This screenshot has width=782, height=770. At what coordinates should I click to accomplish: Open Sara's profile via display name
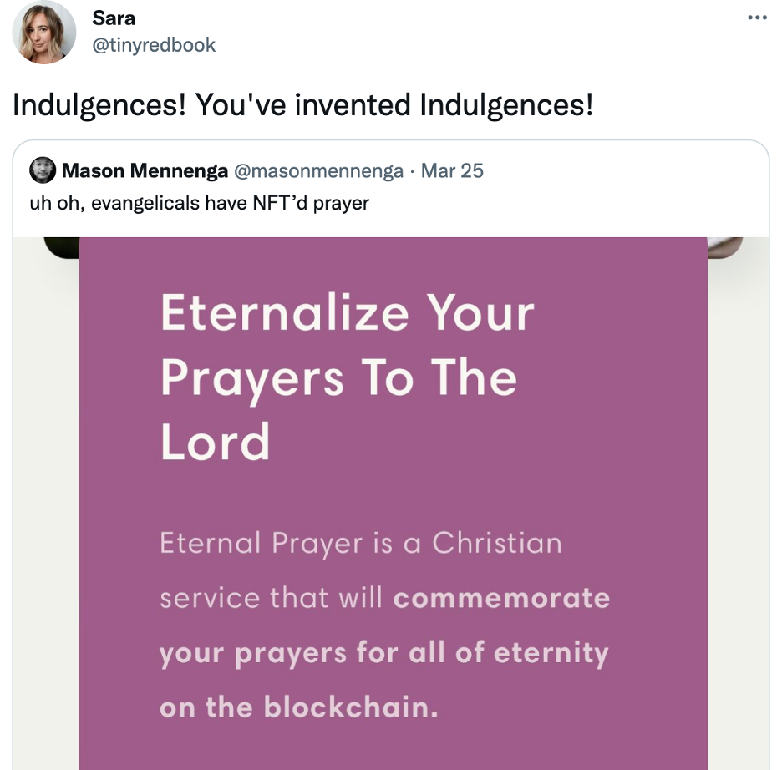(114, 18)
